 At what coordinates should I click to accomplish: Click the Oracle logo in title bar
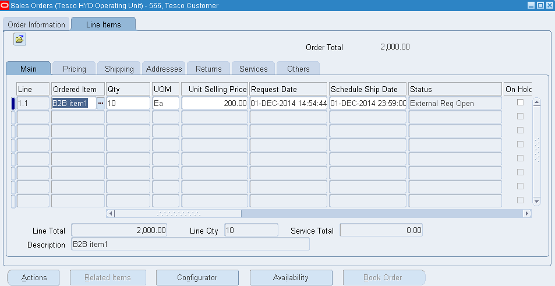[5, 5]
